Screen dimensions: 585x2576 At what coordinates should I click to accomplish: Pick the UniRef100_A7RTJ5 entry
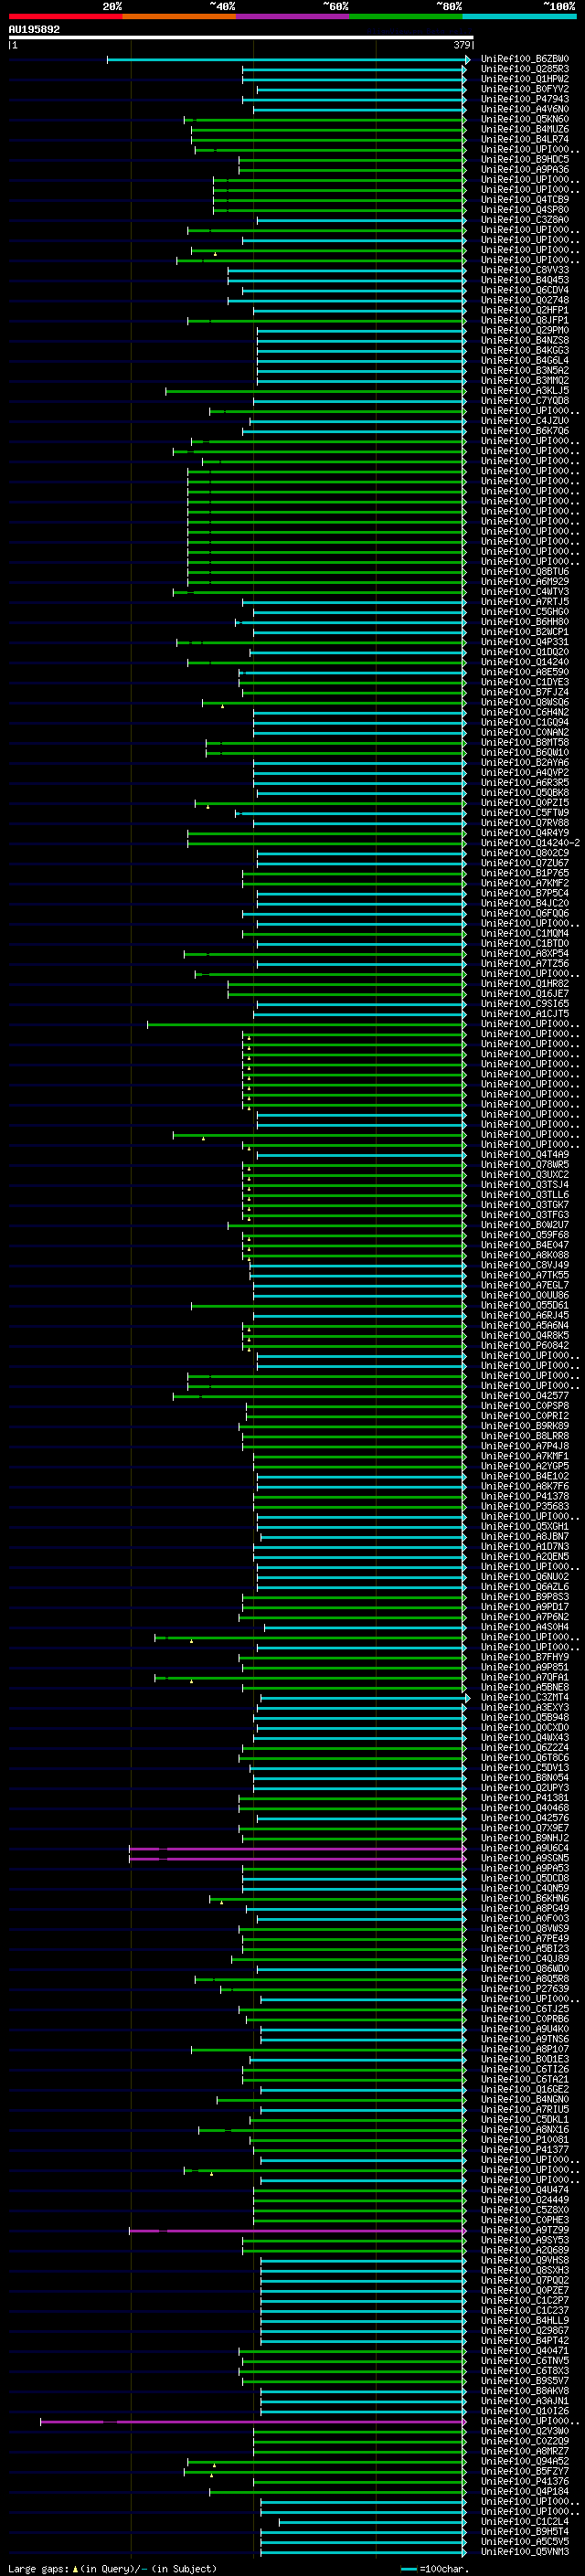click(x=524, y=602)
